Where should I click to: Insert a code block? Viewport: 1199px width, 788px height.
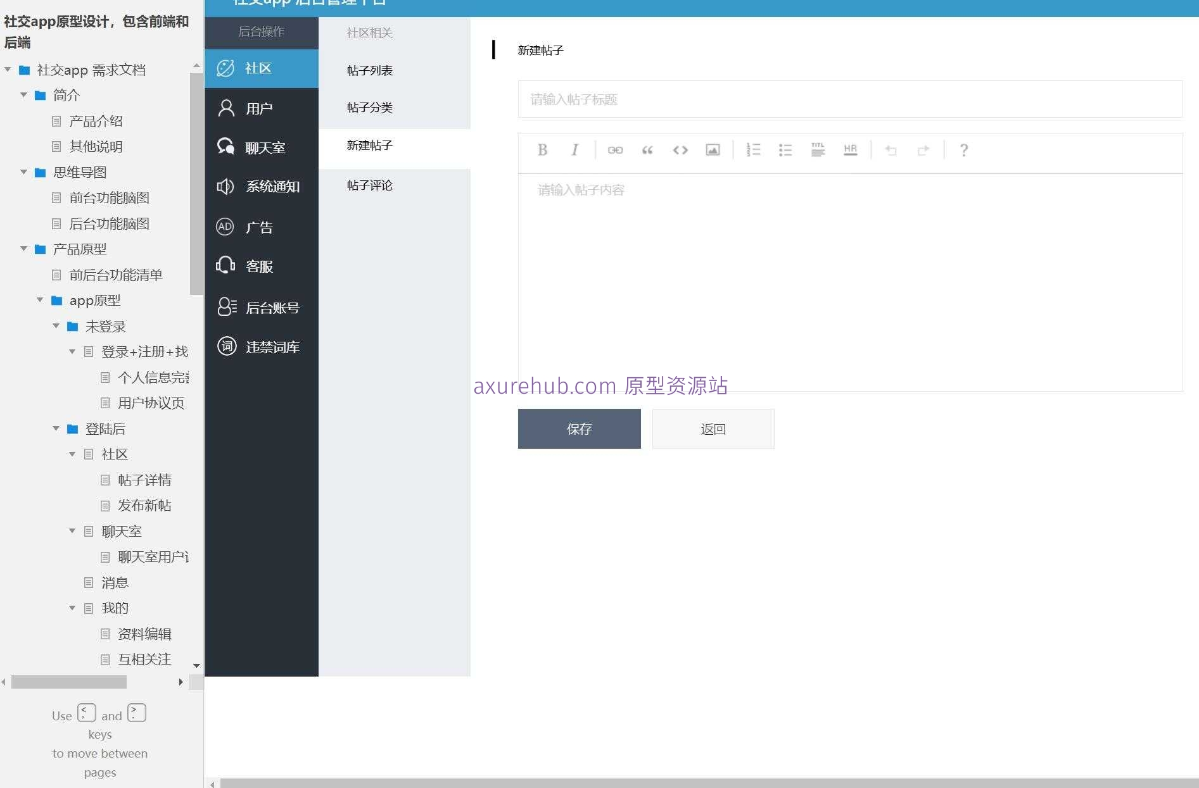680,150
